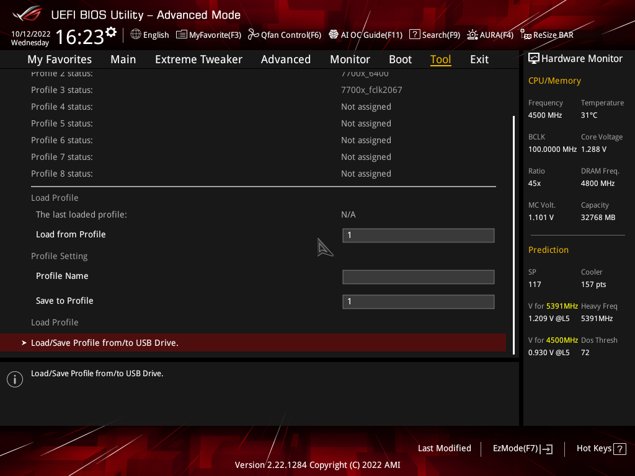
Task: Click the ROG logo in header
Action: (x=27, y=14)
